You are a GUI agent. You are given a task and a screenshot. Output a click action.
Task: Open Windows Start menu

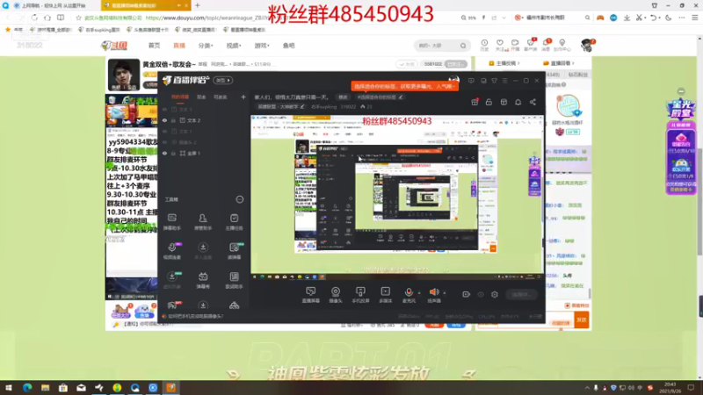tap(9, 388)
